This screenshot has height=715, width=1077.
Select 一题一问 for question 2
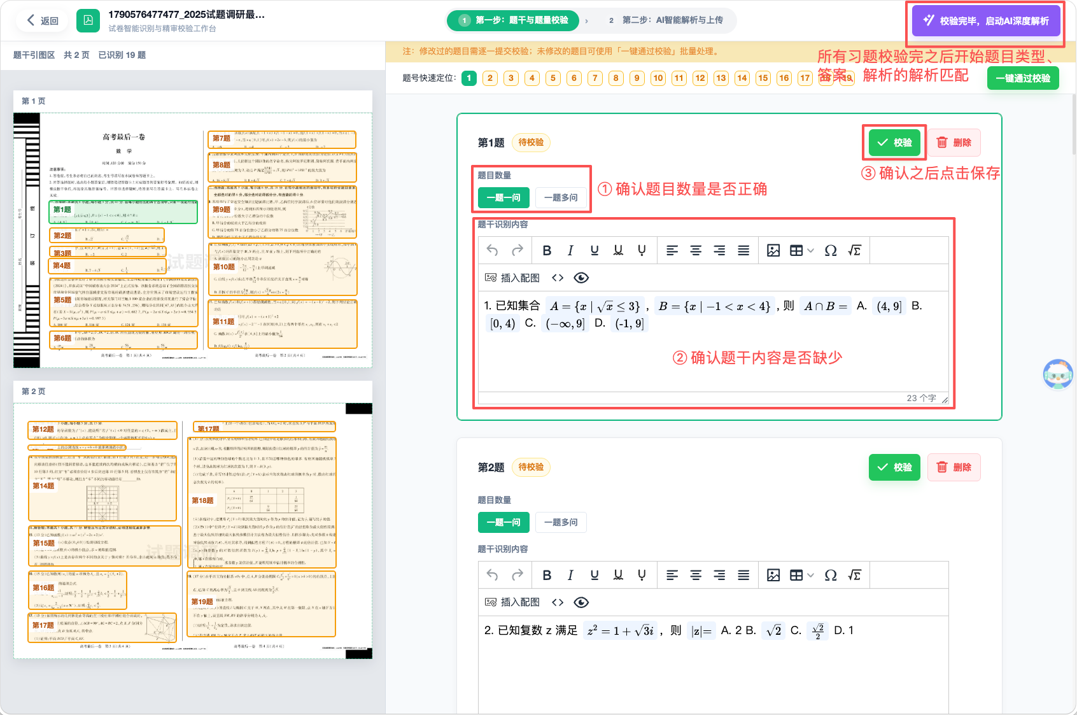coord(503,522)
